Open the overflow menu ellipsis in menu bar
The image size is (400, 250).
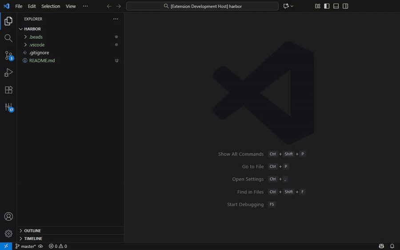pyautogui.click(x=85, y=6)
